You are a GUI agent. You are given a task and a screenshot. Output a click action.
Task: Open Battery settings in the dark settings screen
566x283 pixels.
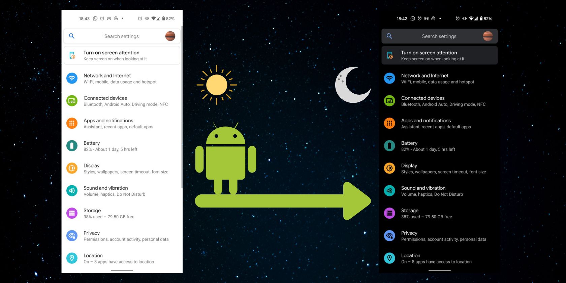pos(440,146)
